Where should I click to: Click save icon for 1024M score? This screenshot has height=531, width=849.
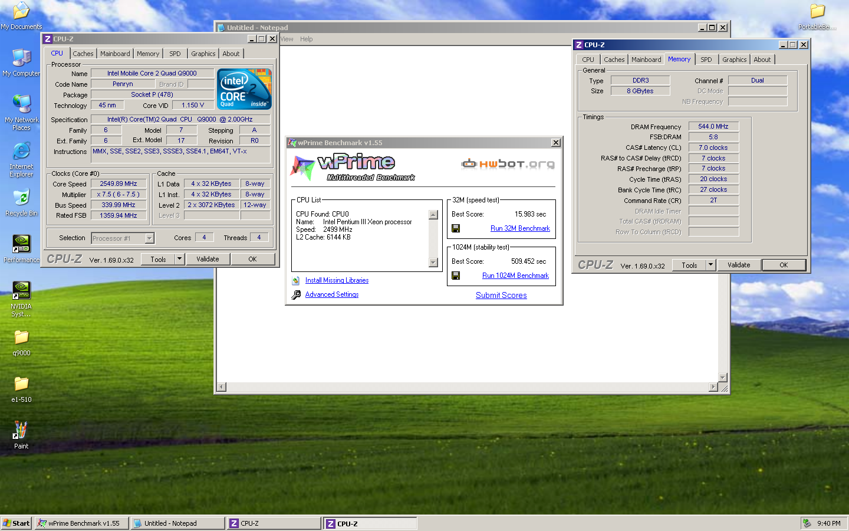[456, 276]
